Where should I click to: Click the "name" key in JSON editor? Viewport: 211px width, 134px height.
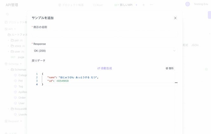51,77
